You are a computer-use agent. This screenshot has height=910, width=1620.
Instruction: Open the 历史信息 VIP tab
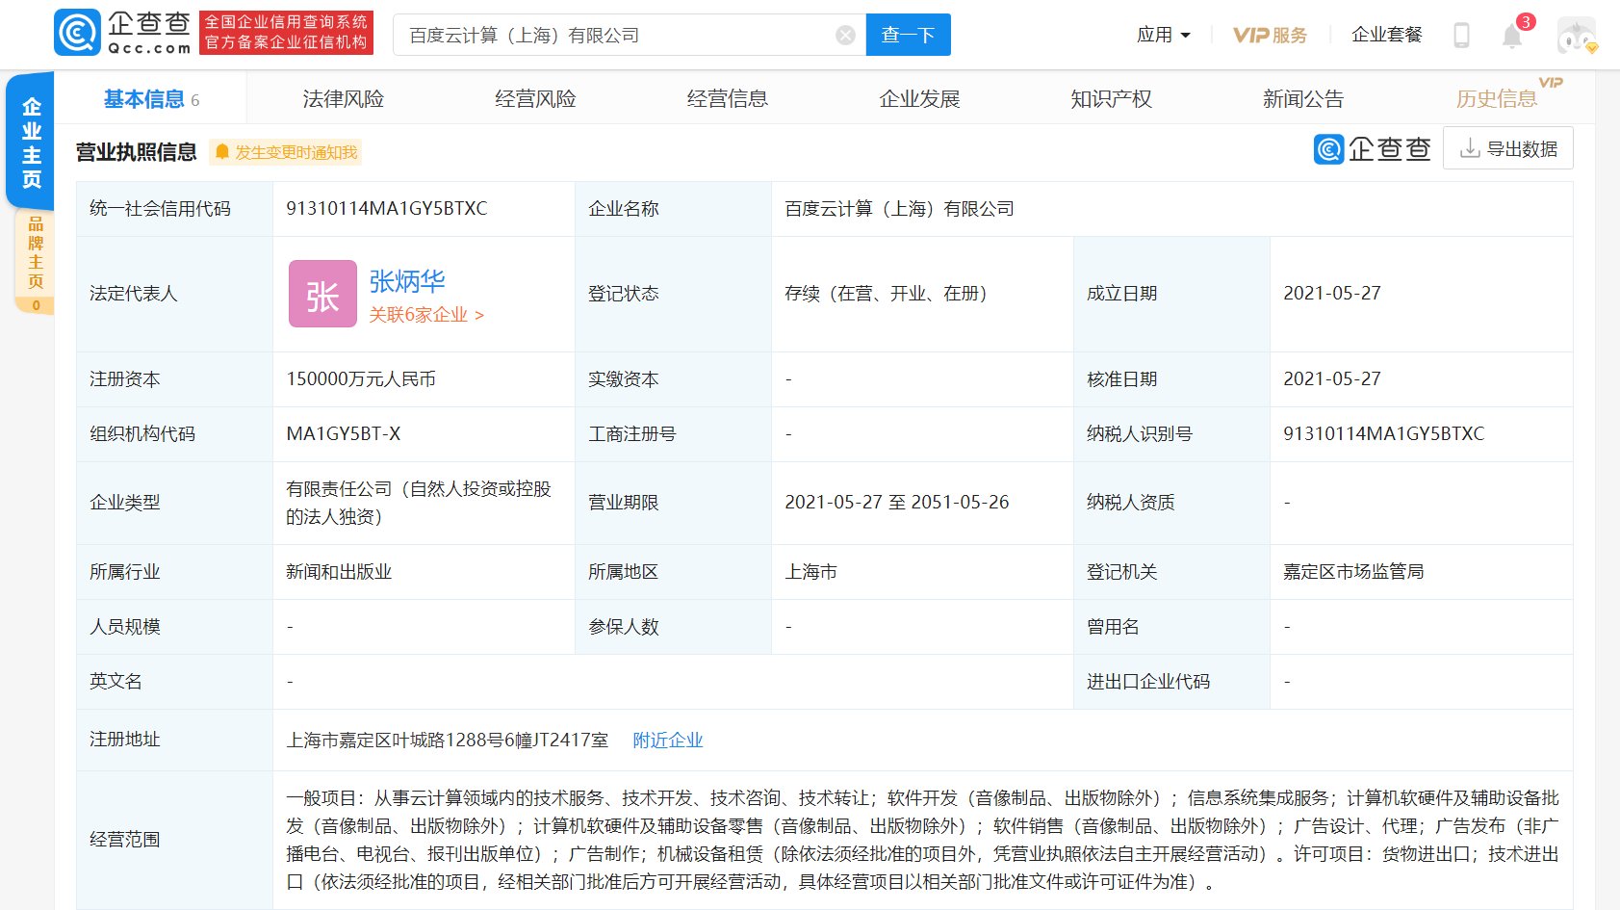pyautogui.click(x=1497, y=99)
